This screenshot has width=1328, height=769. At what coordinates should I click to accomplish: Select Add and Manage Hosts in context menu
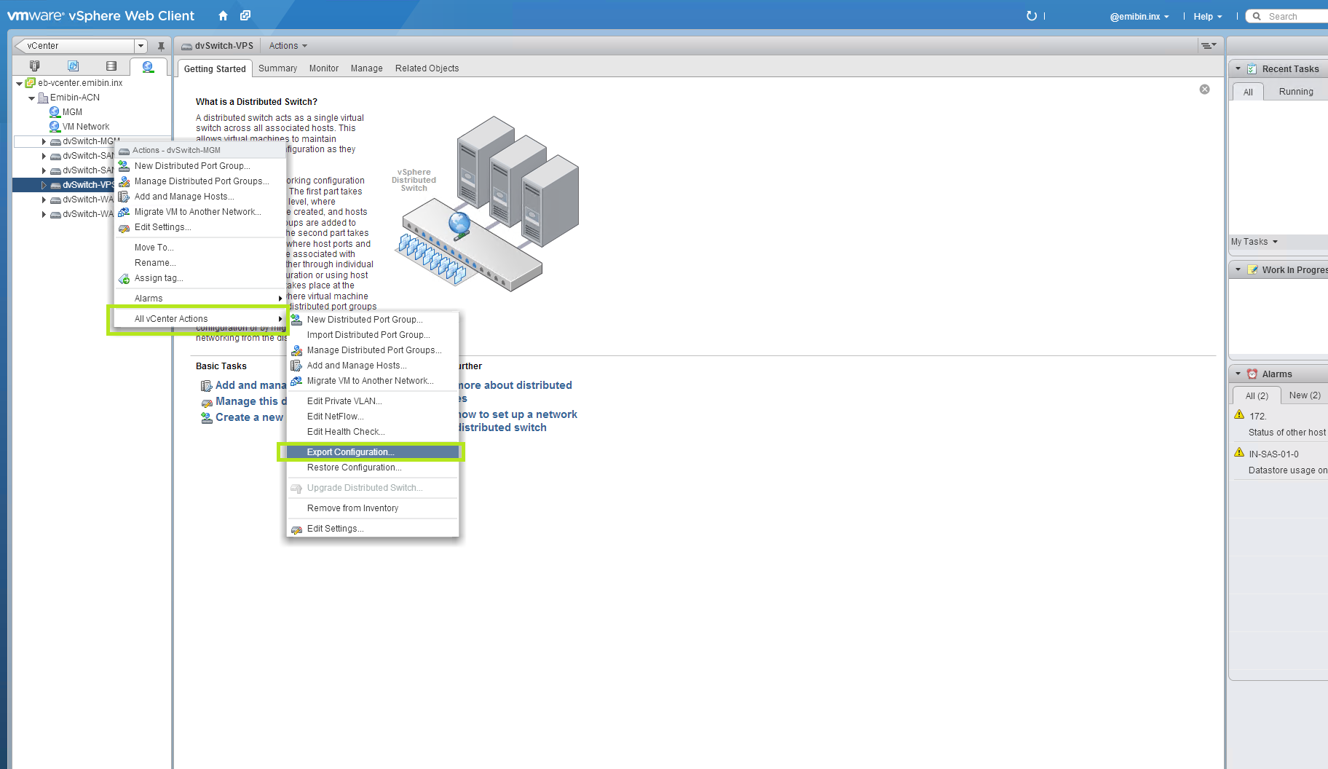point(200,197)
